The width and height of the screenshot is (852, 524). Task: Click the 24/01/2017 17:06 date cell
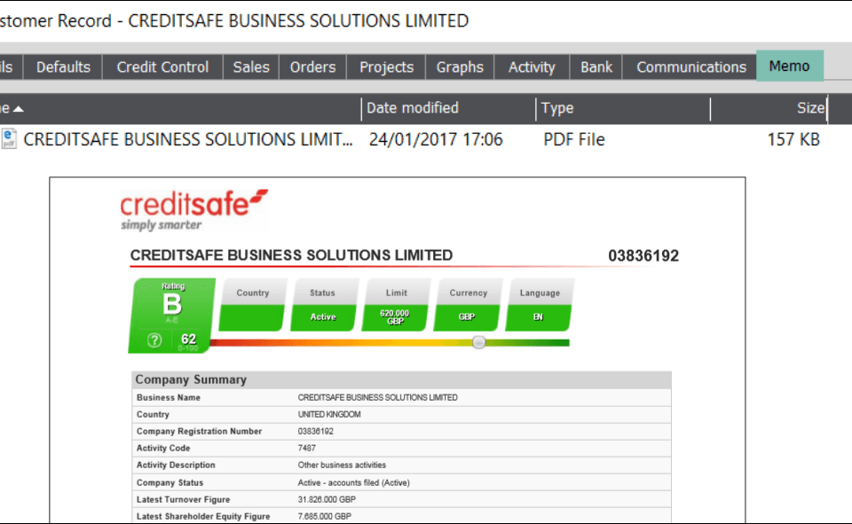point(436,139)
